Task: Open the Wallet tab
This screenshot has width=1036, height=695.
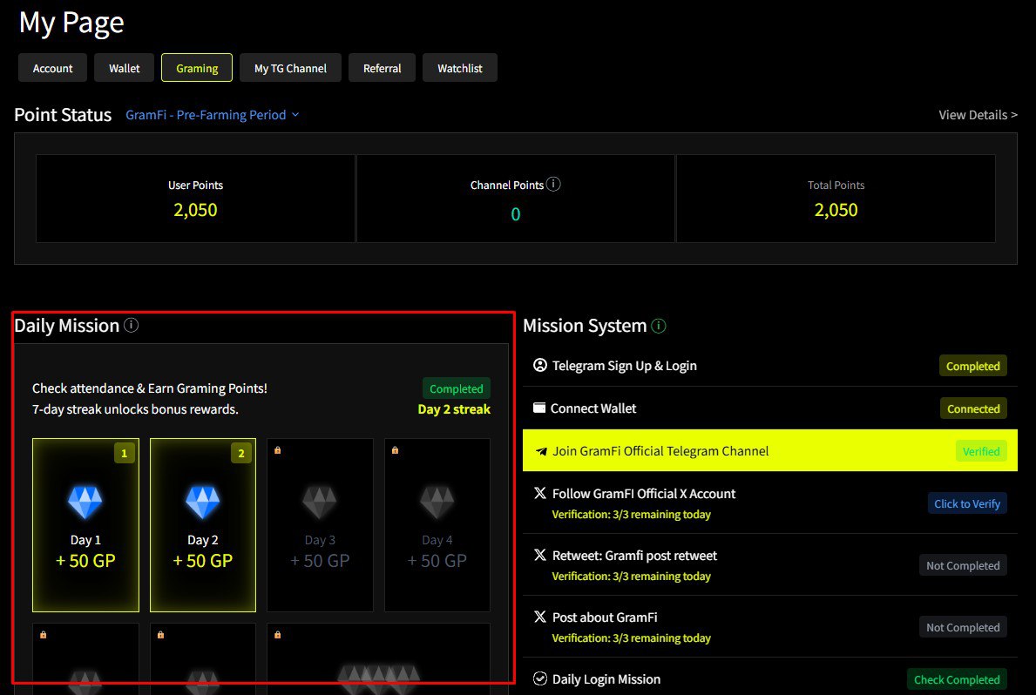Action: (x=125, y=68)
